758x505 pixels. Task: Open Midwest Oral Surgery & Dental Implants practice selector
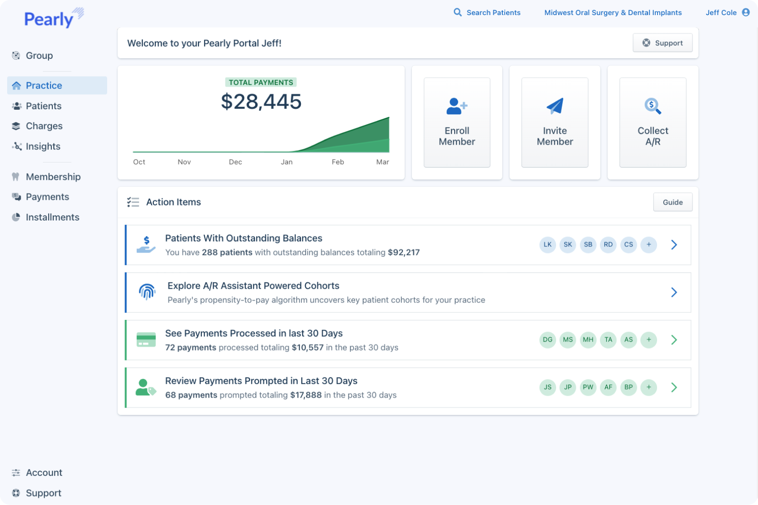click(x=613, y=12)
